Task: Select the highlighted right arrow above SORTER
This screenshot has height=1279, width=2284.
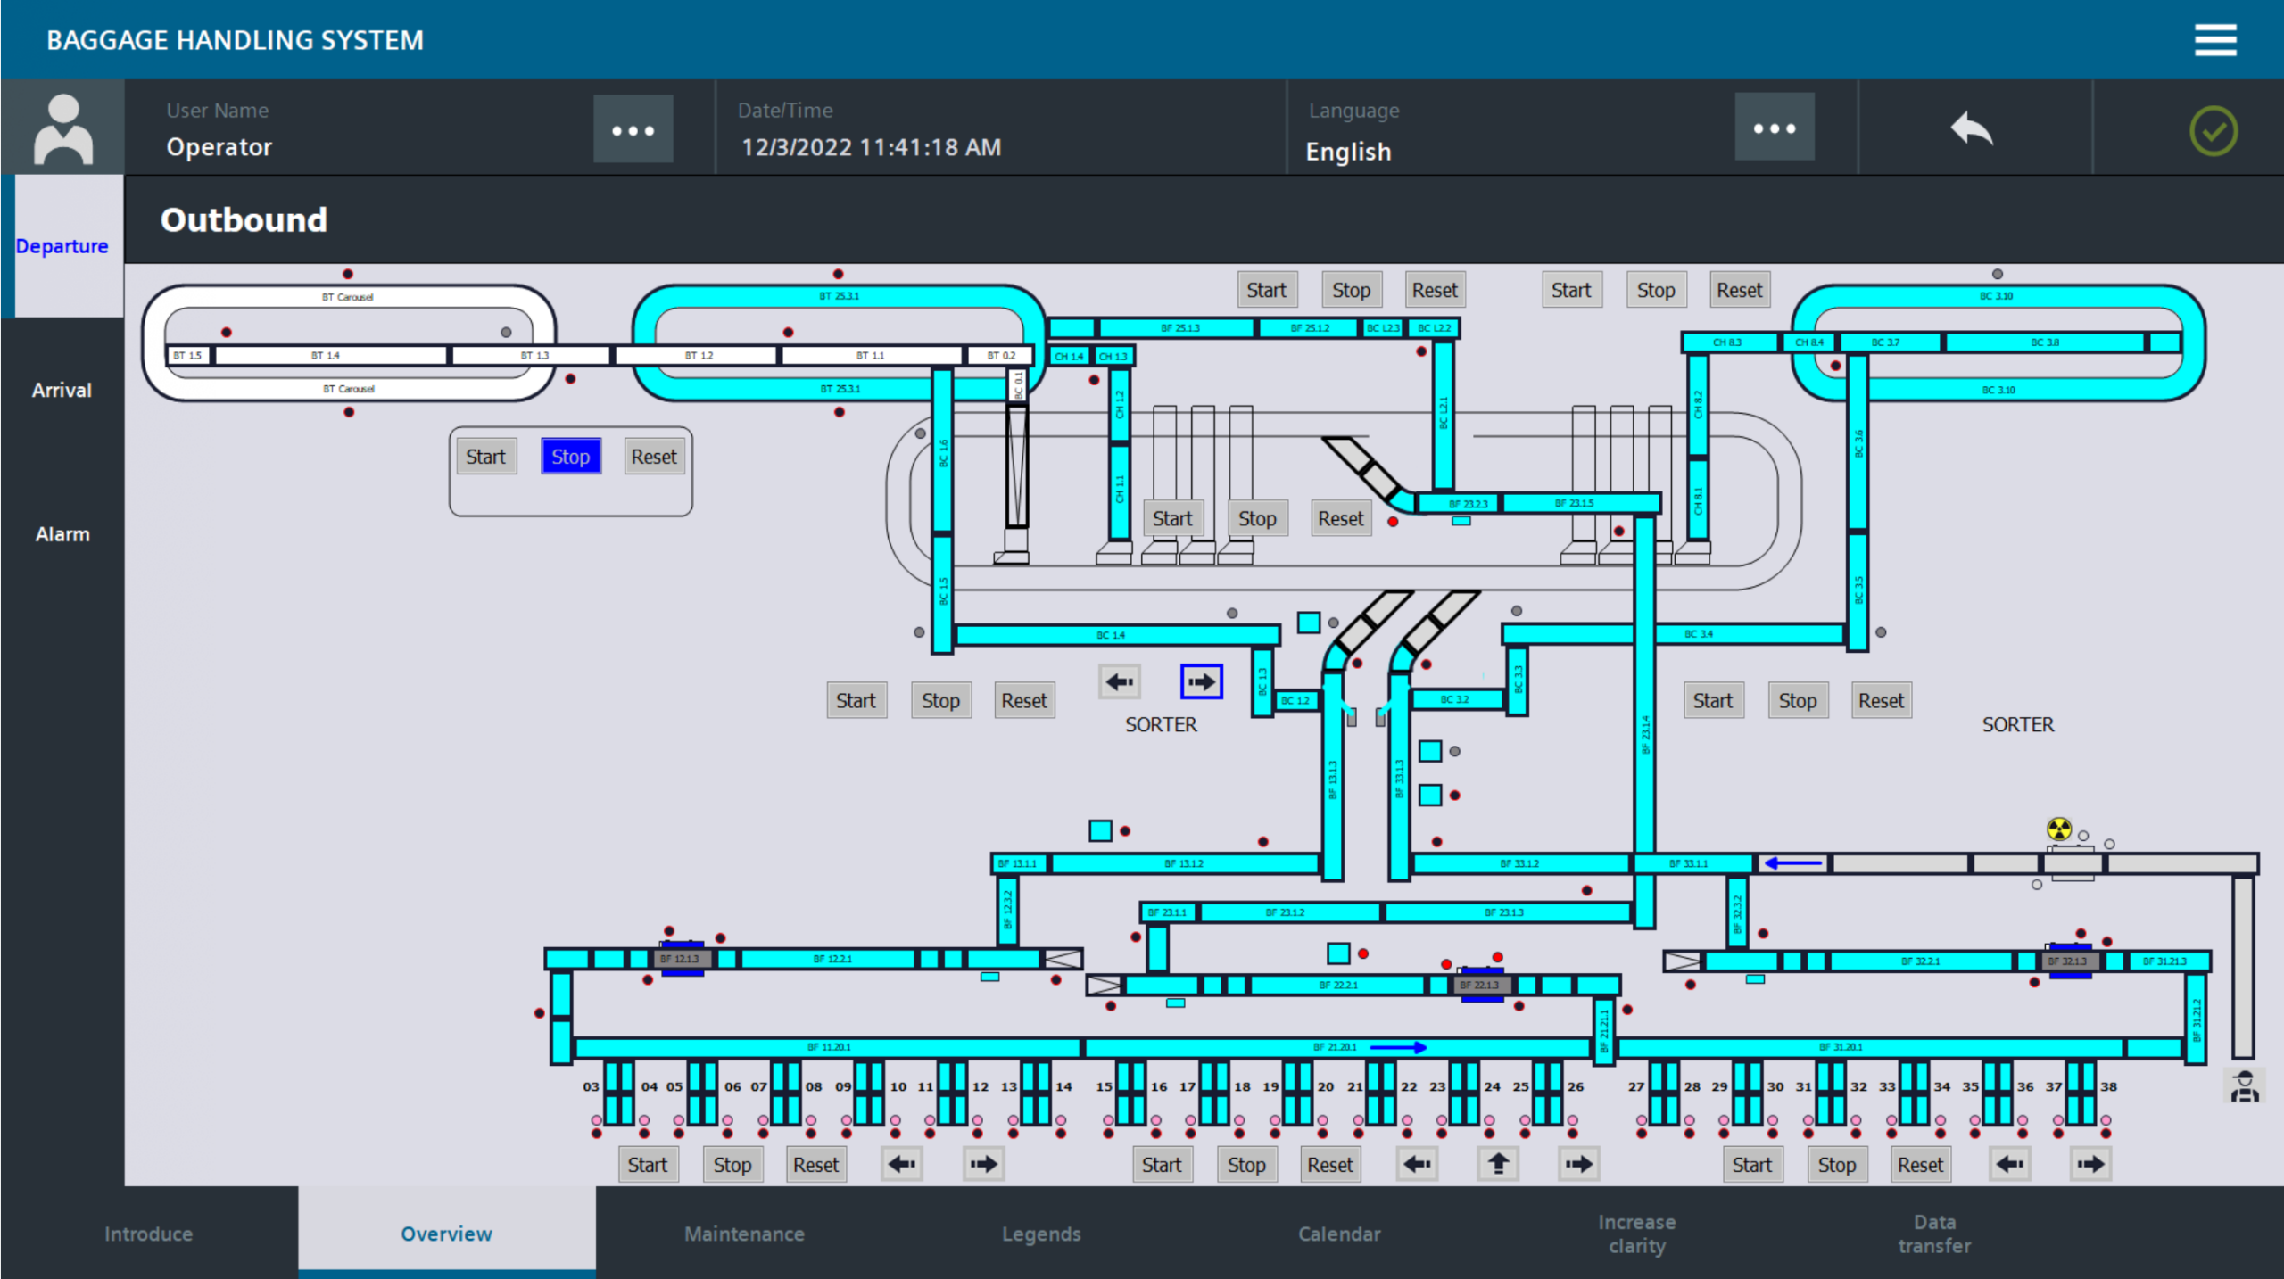Action: pos(1201,682)
